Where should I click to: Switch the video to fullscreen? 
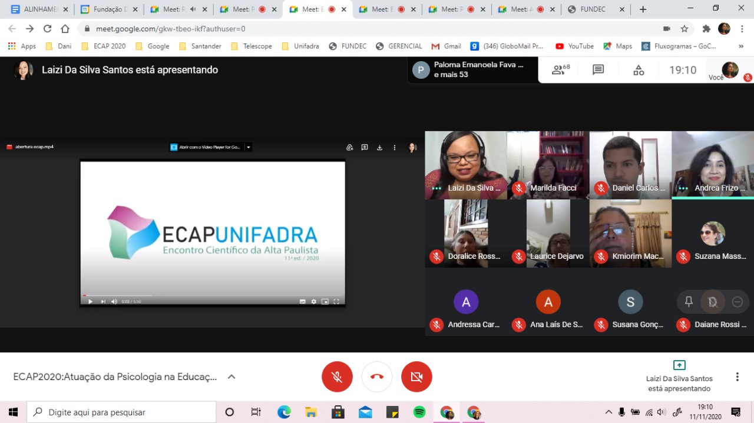click(336, 301)
